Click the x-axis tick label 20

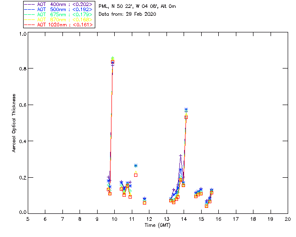[x=288, y=218]
